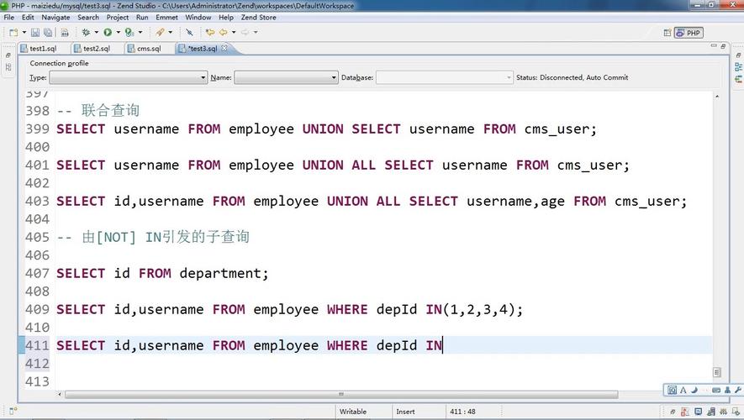This screenshot has height=420, width=744.
Task: Open the Search menu
Action: tap(88, 17)
